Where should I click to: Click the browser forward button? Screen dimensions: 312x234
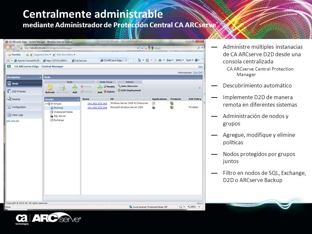(13, 48)
